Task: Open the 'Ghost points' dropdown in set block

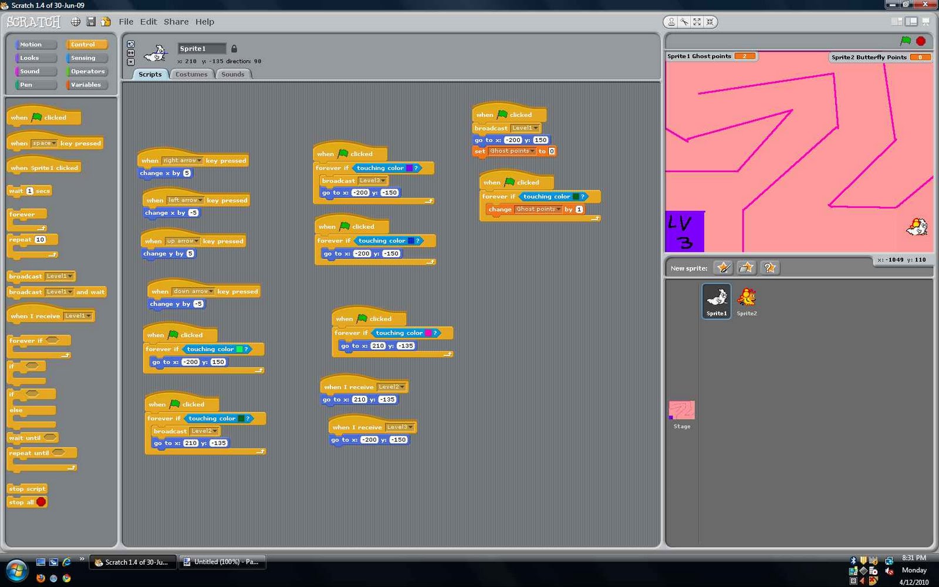Action: coord(512,151)
